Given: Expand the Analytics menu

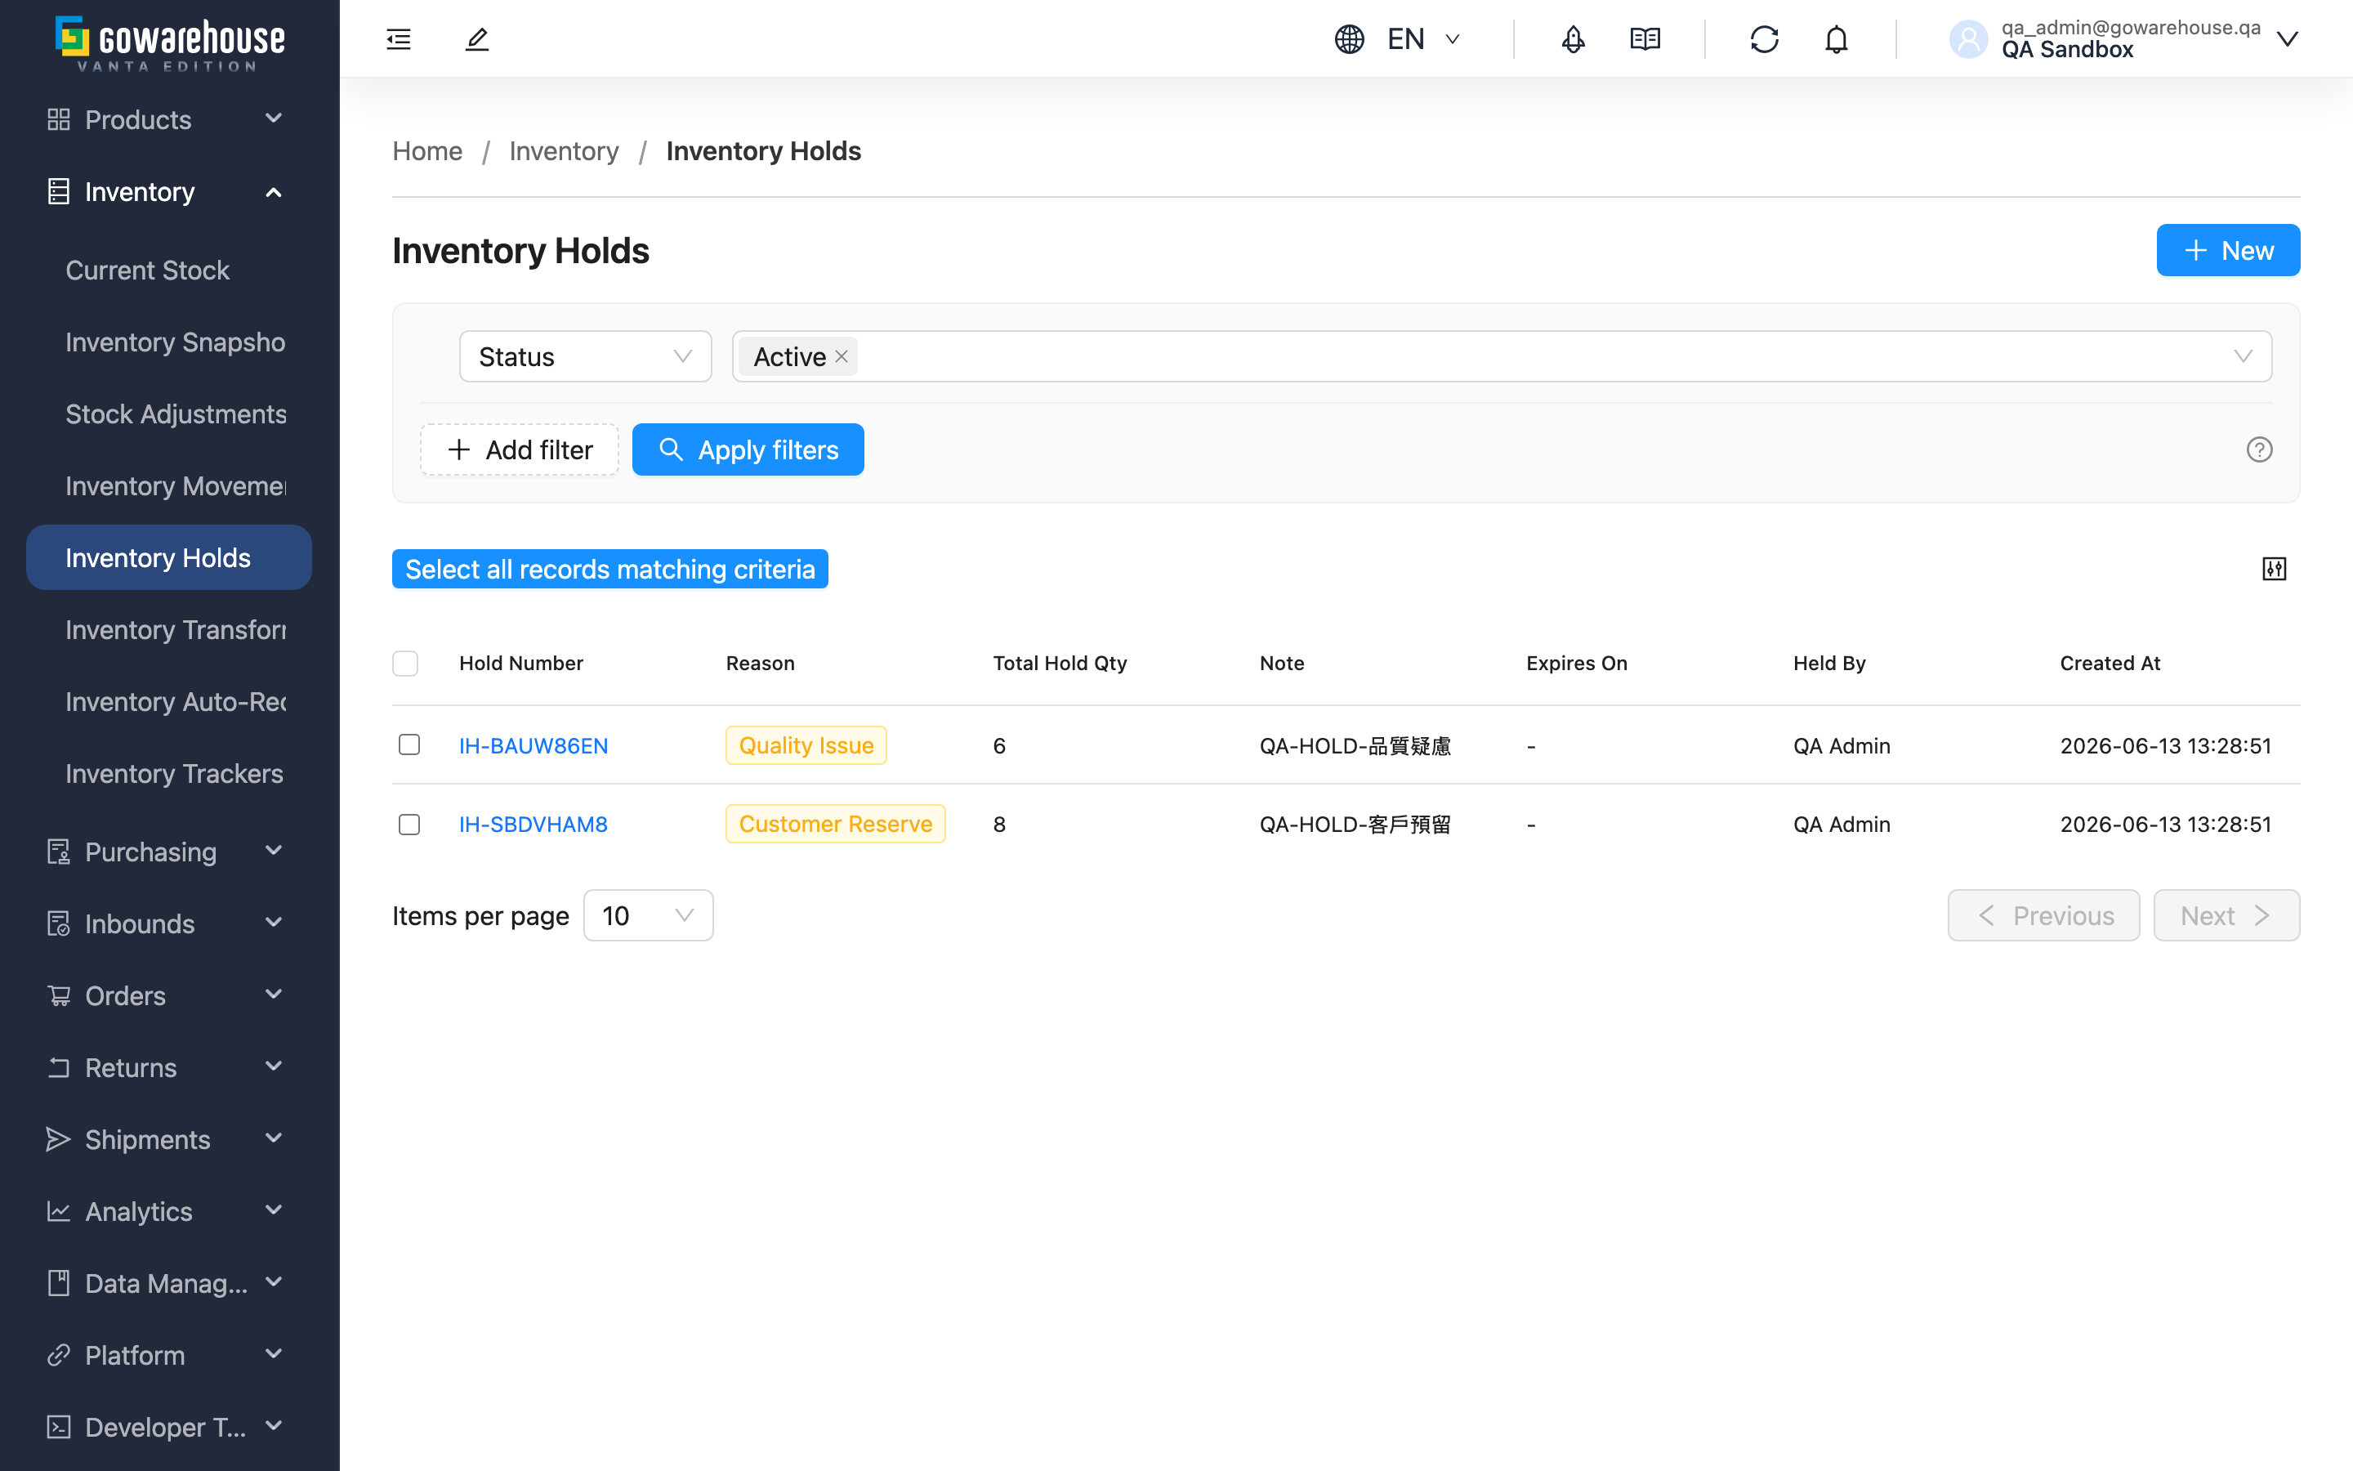Looking at the screenshot, I should pyautogui.click(x=169, y=1211).
